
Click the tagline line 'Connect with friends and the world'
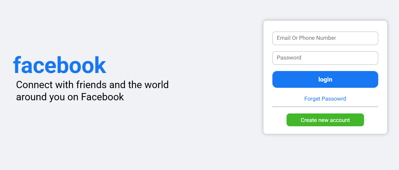[x=92, y=85]
